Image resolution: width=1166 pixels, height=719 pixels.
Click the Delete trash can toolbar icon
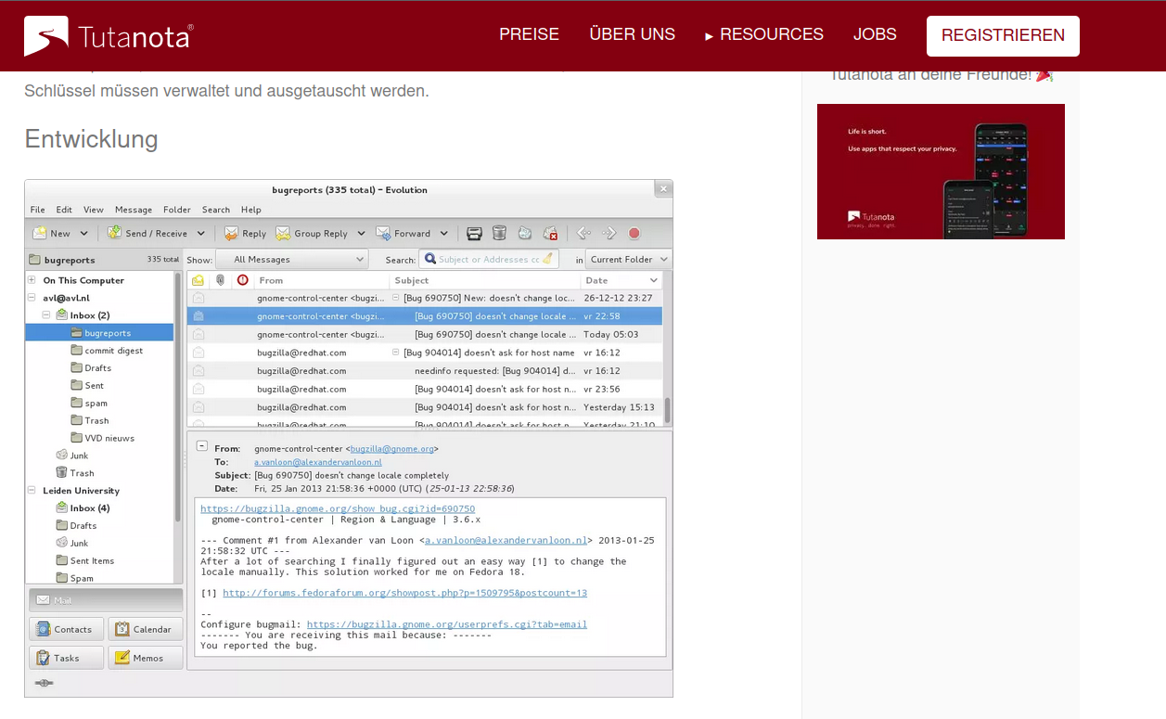[499, 234]
